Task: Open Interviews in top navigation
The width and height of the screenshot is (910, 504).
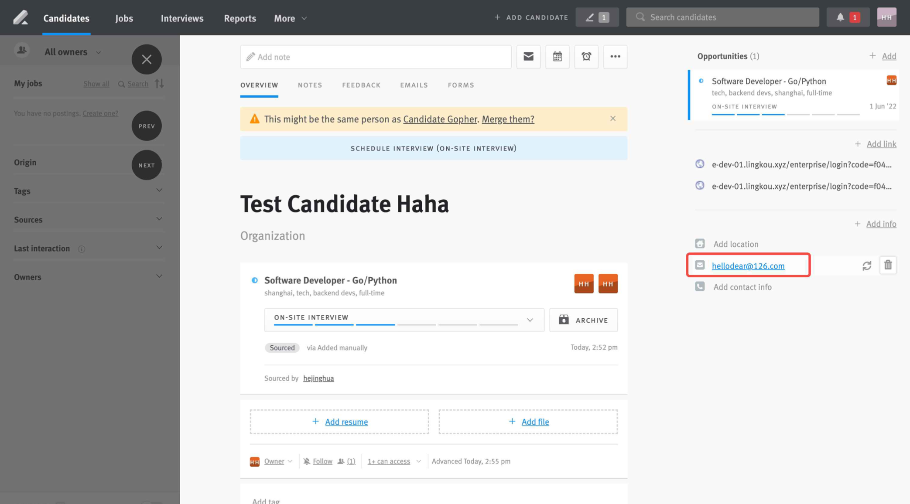Action: tap(182, 18)
